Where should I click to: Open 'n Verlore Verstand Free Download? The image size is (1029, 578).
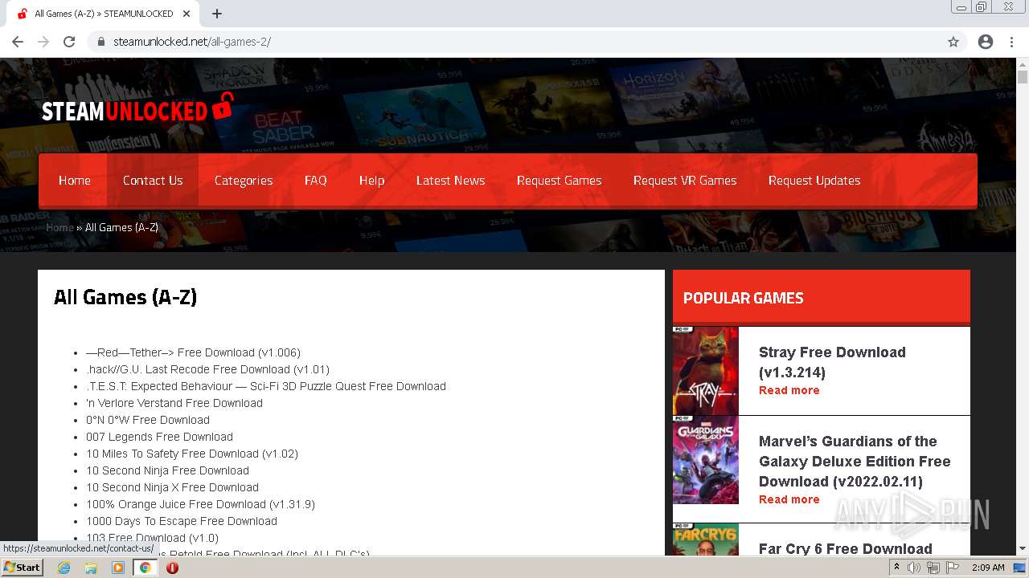174,403
